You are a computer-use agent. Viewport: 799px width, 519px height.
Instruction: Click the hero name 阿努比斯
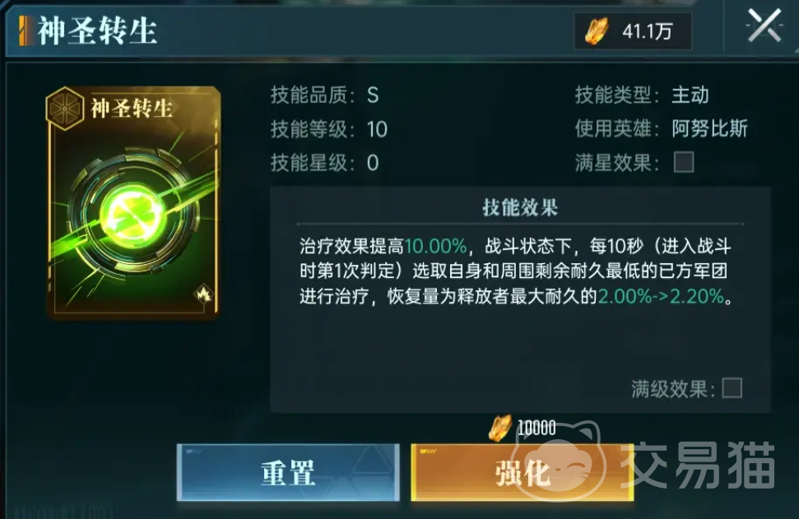[709, 128]
